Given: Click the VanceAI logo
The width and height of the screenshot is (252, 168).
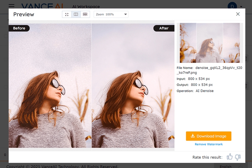Looking at the screenshot, I should (x=43, y=6).
